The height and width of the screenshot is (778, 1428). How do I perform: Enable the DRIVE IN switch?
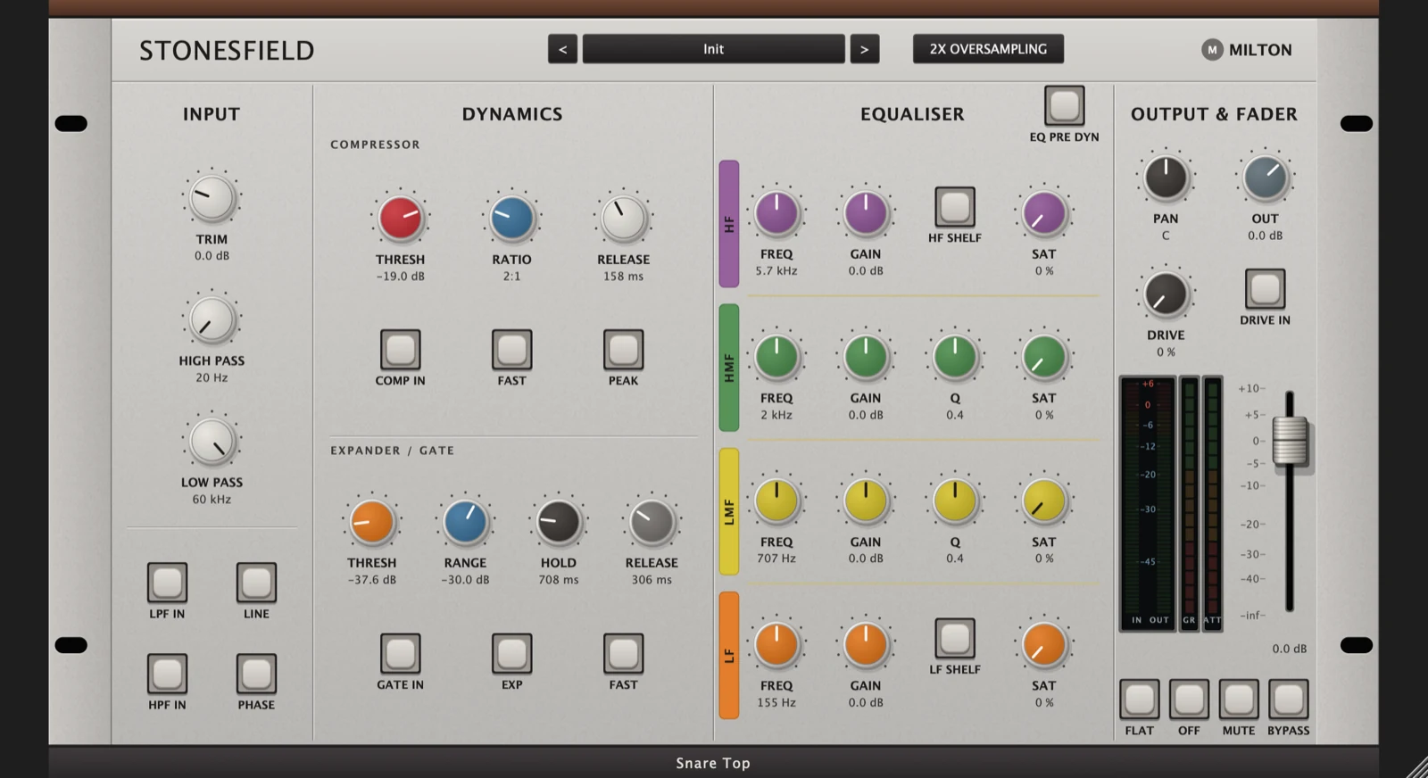pyautogui.click(x=1265, y=289)
